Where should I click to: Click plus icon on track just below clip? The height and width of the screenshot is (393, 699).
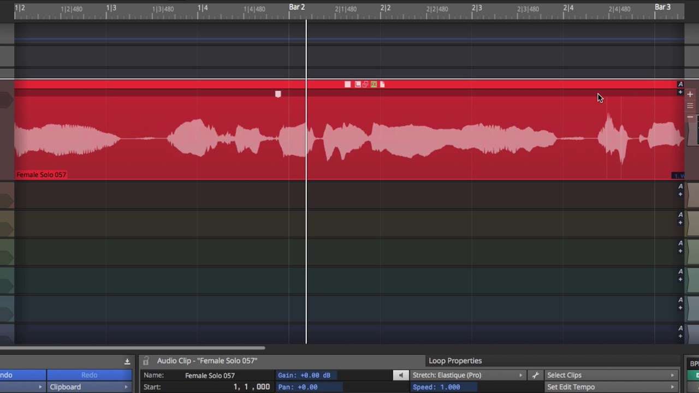pyautogui.click(x=680, y=194)
